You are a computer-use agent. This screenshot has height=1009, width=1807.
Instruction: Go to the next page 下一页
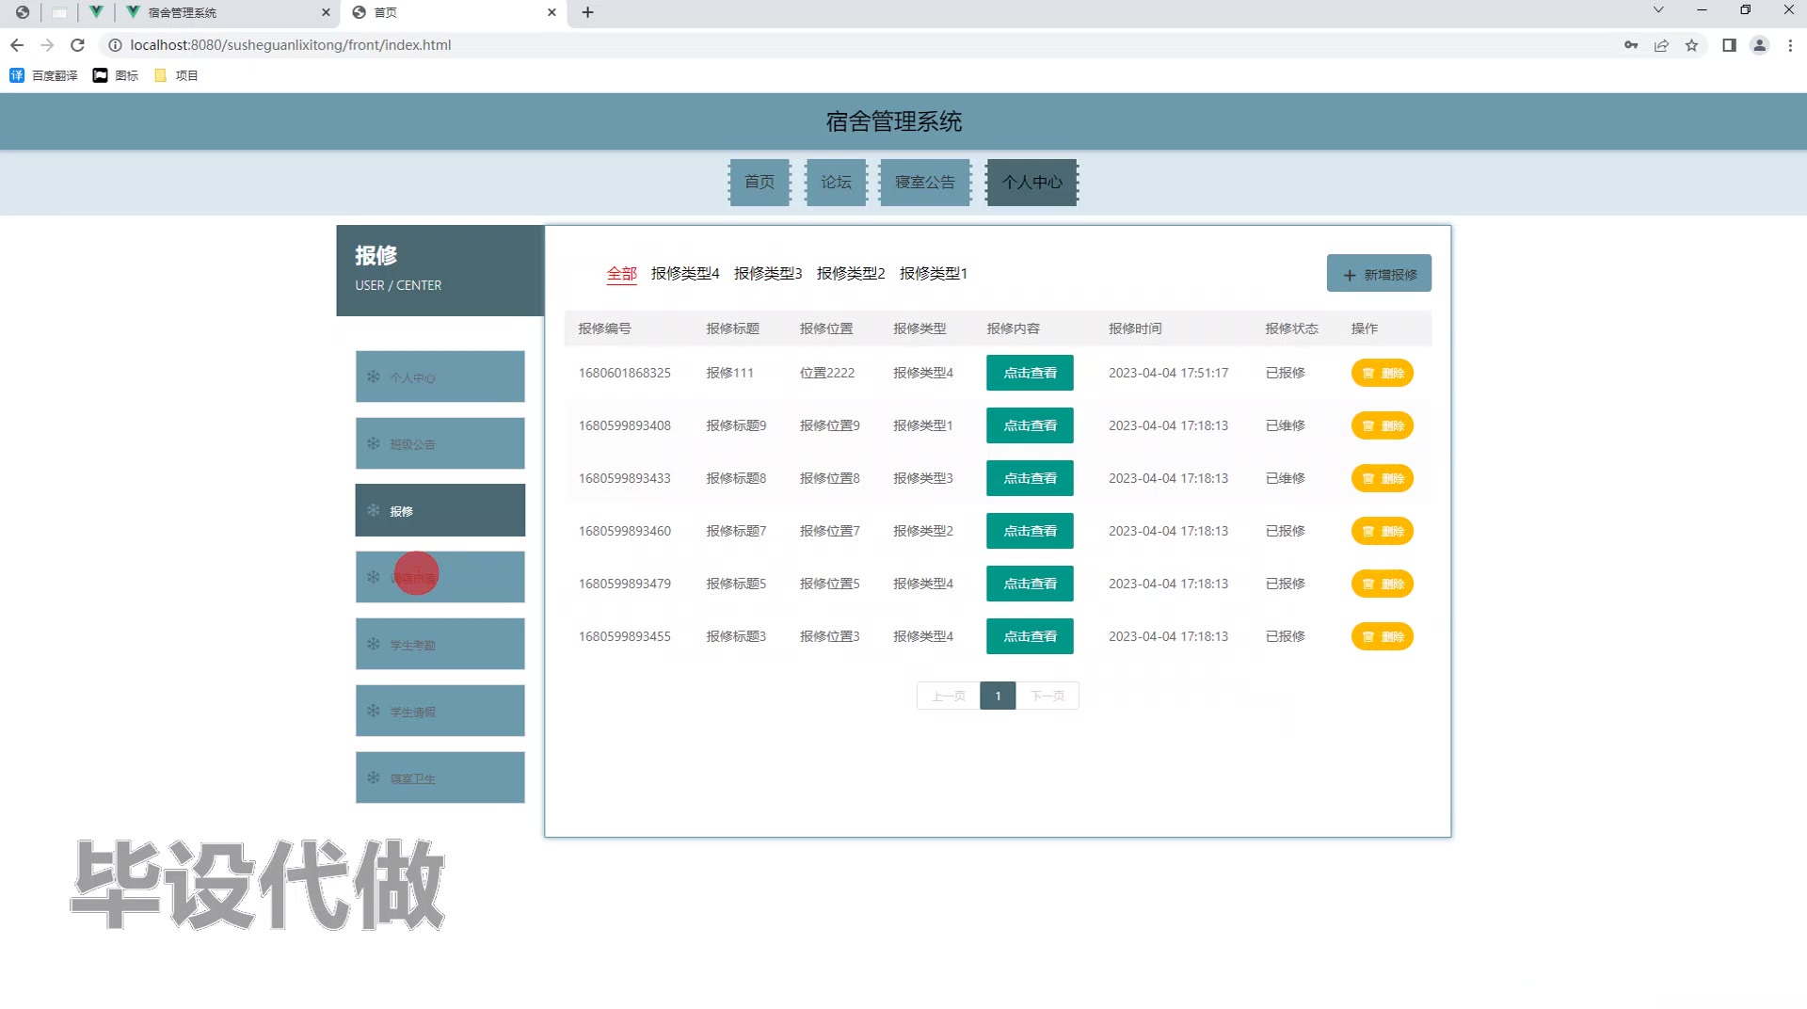1047,696
